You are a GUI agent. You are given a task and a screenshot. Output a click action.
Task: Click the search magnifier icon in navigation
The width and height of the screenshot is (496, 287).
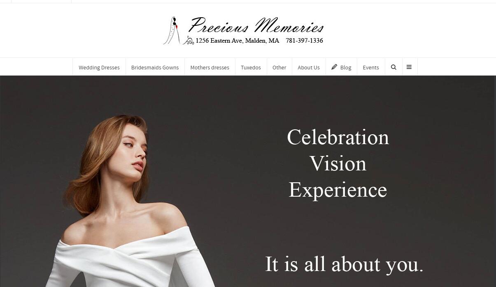pos(394,67)
